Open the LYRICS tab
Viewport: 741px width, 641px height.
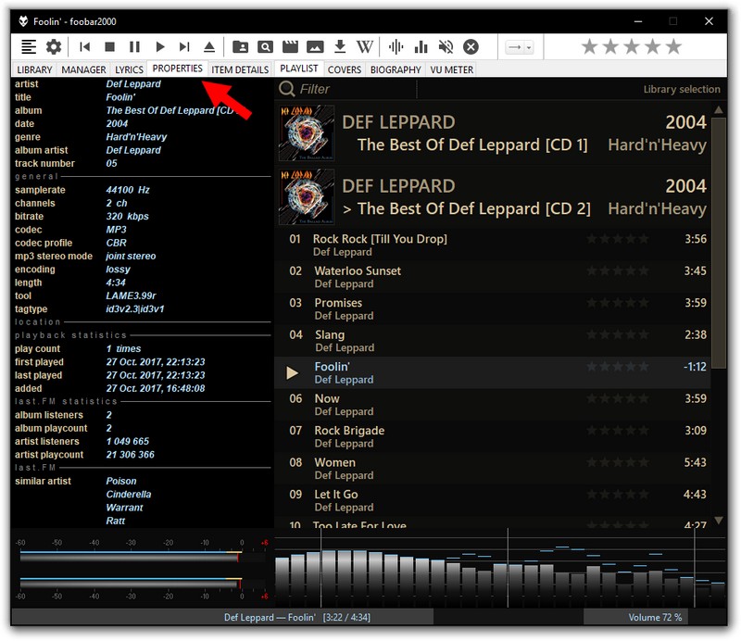(x=129, y=70)
